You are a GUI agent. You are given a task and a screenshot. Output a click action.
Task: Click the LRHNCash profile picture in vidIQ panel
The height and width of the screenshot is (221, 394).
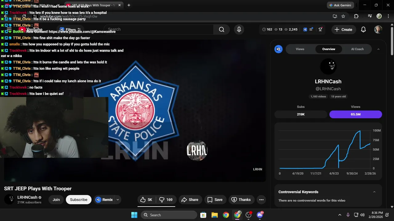[x=328, y=66]
